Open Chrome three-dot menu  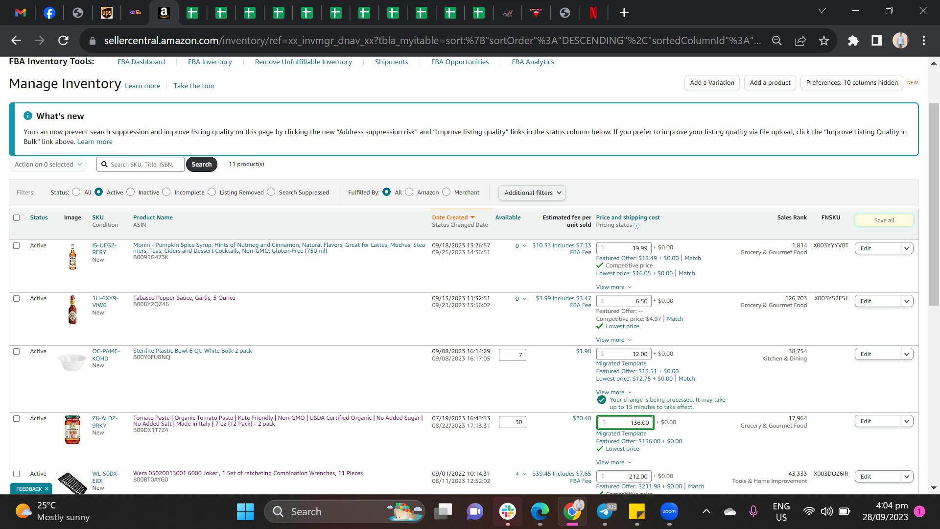pos(924,41)
